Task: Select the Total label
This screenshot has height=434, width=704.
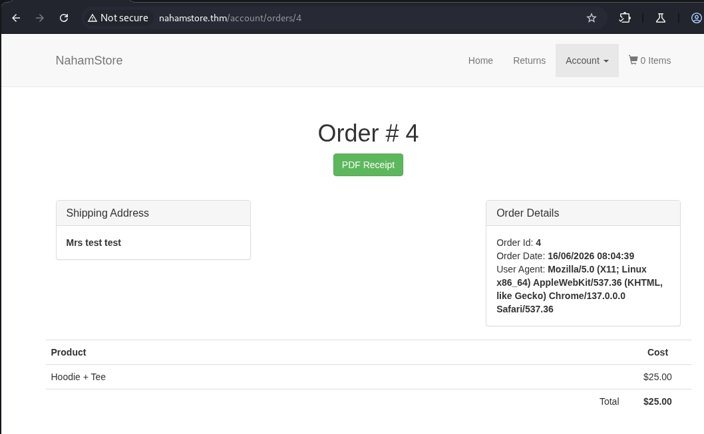Action: (610, 401)
